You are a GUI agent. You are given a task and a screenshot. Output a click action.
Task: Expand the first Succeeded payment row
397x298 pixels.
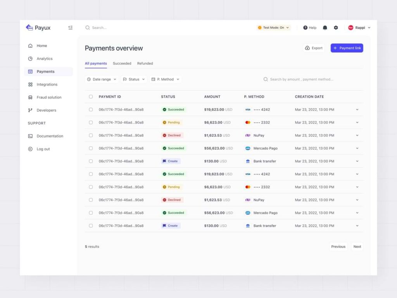point(357,109)
